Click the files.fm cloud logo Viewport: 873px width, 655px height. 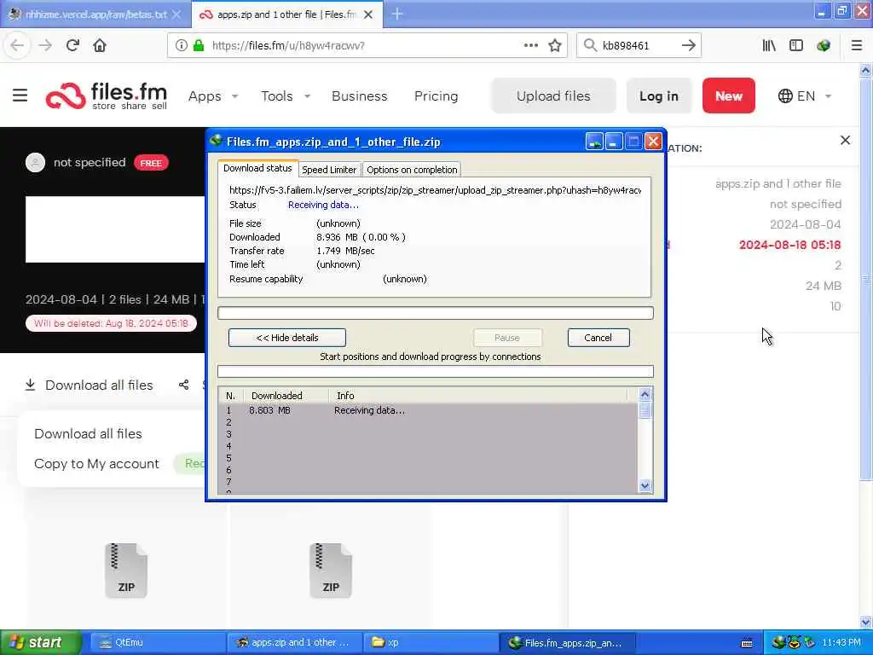pos(65,96)
